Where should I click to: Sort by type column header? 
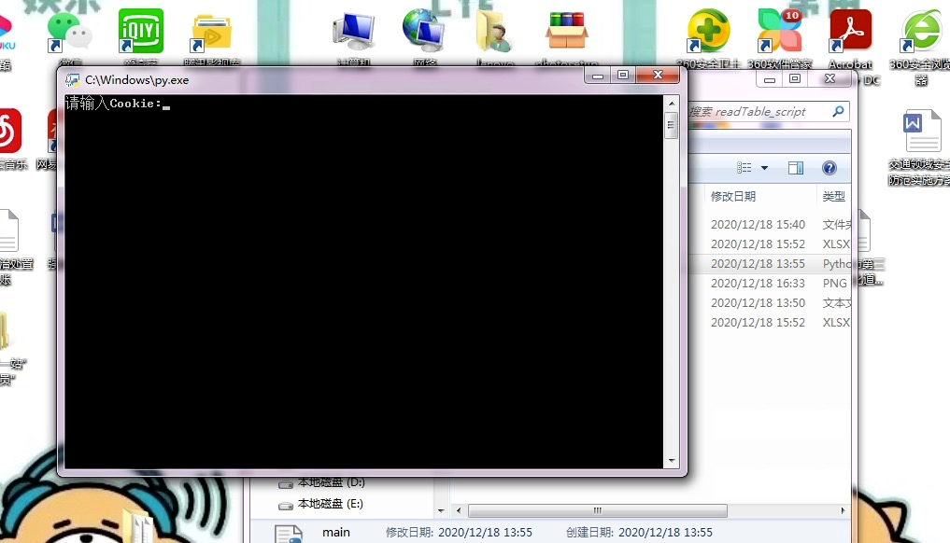[x=834, y=196]
